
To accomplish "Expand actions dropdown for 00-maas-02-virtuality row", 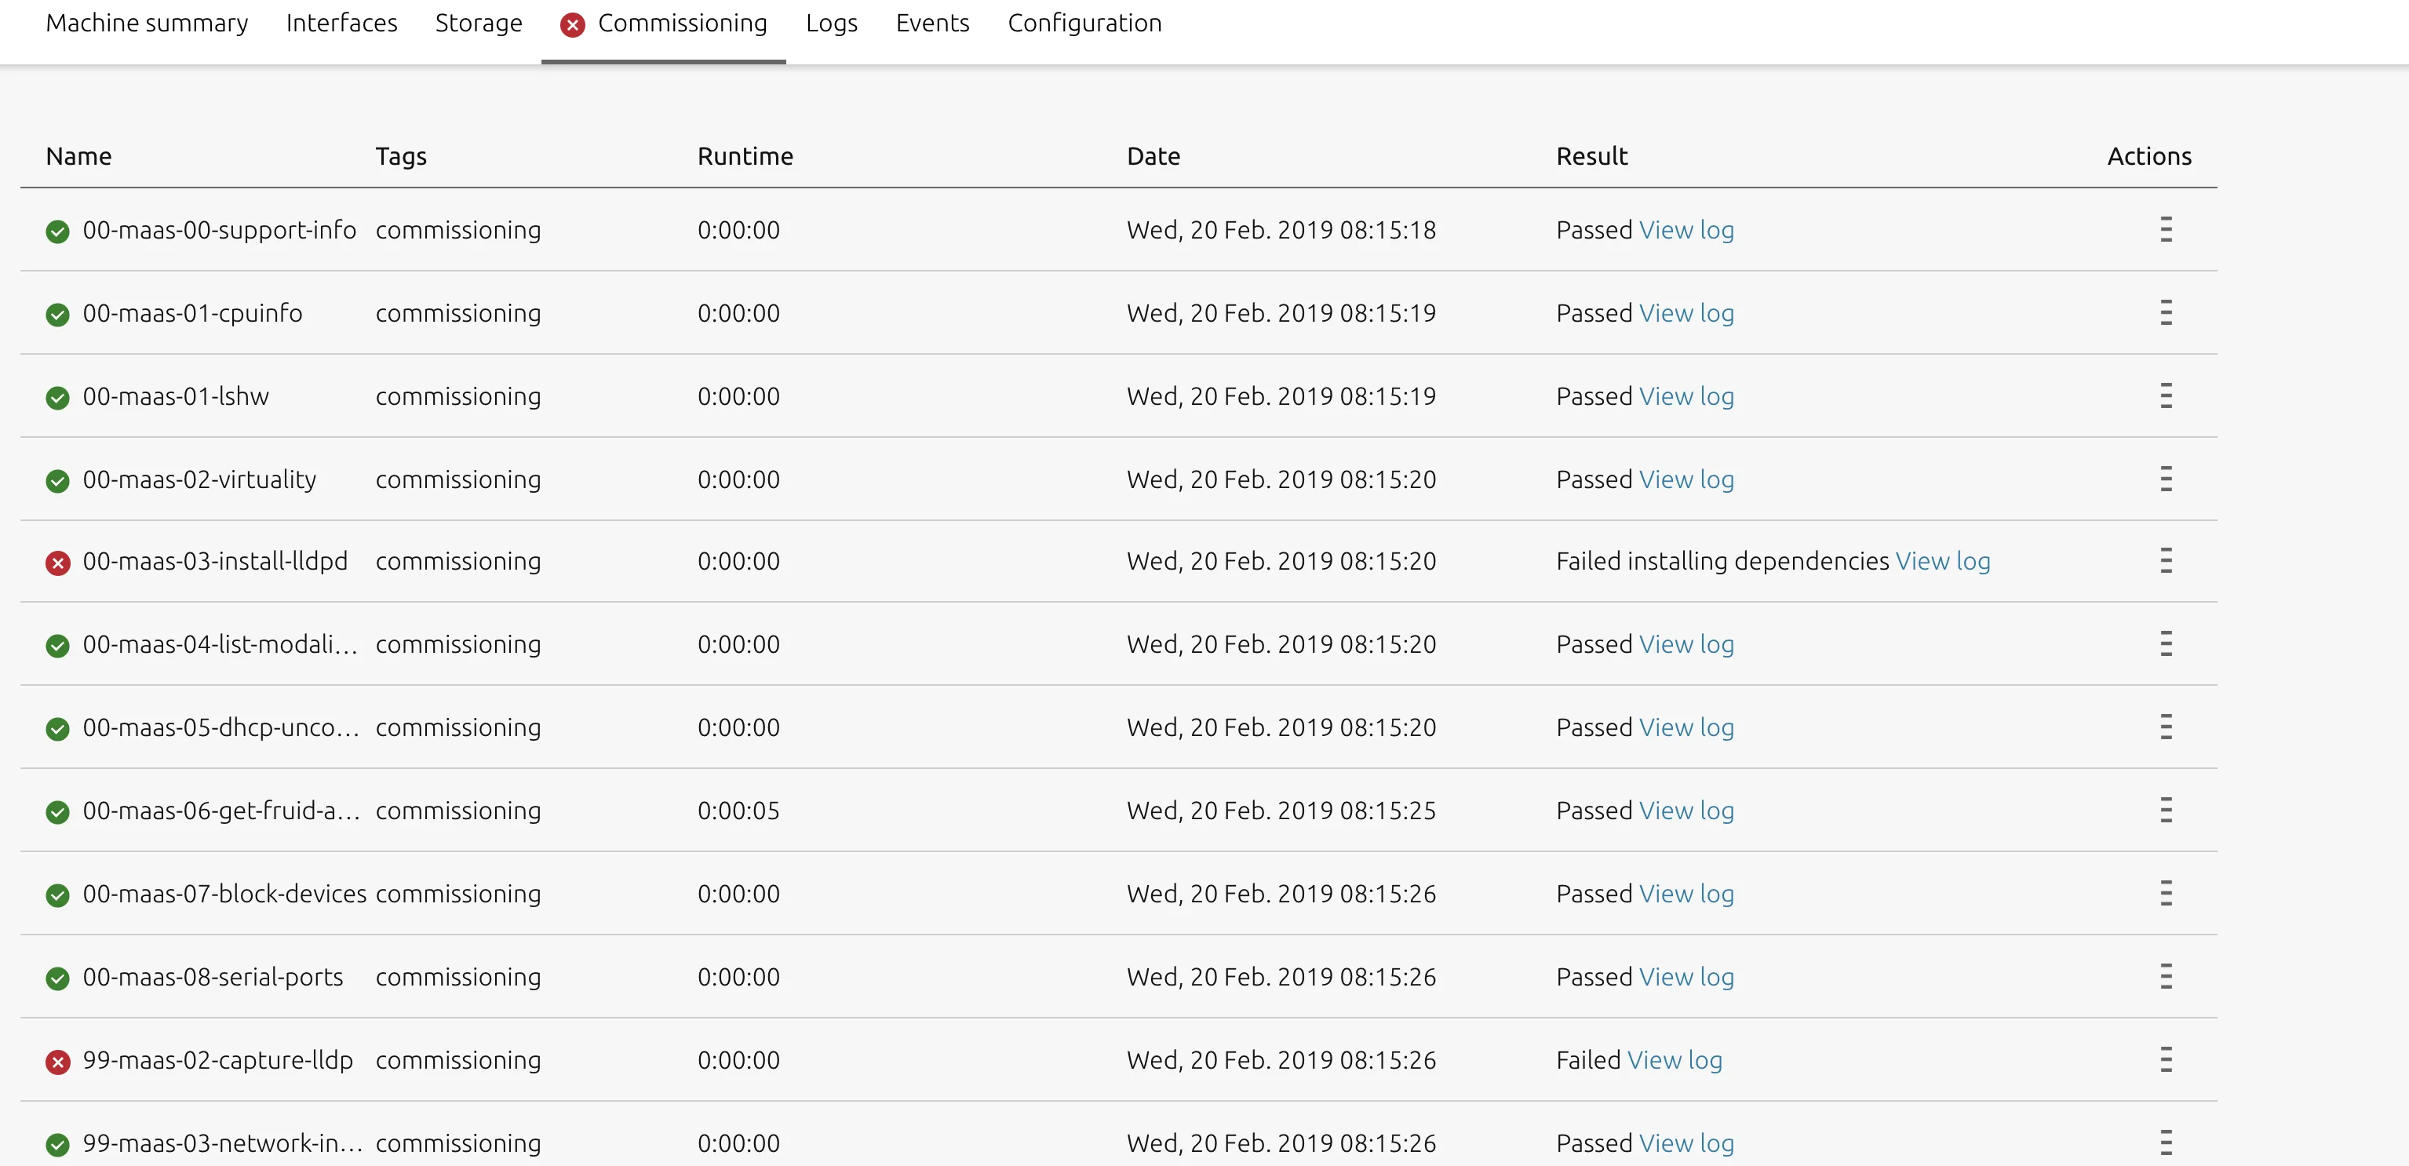I will [2165, 479].
